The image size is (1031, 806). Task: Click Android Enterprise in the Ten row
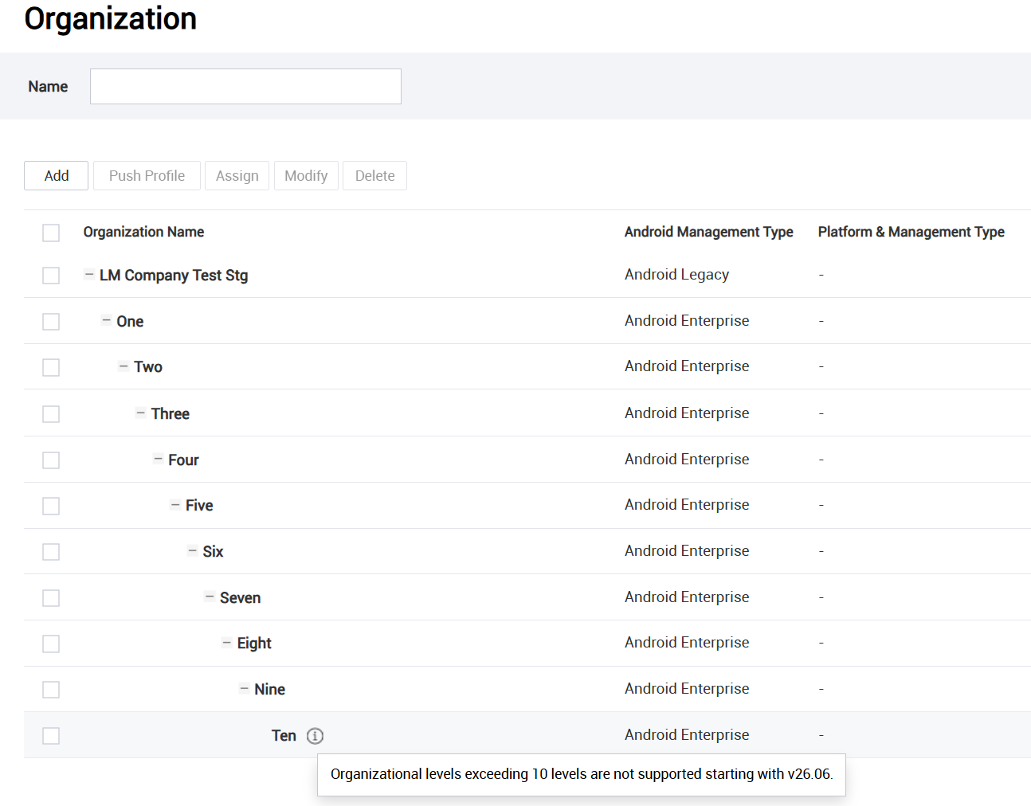[x=687, y=735]
